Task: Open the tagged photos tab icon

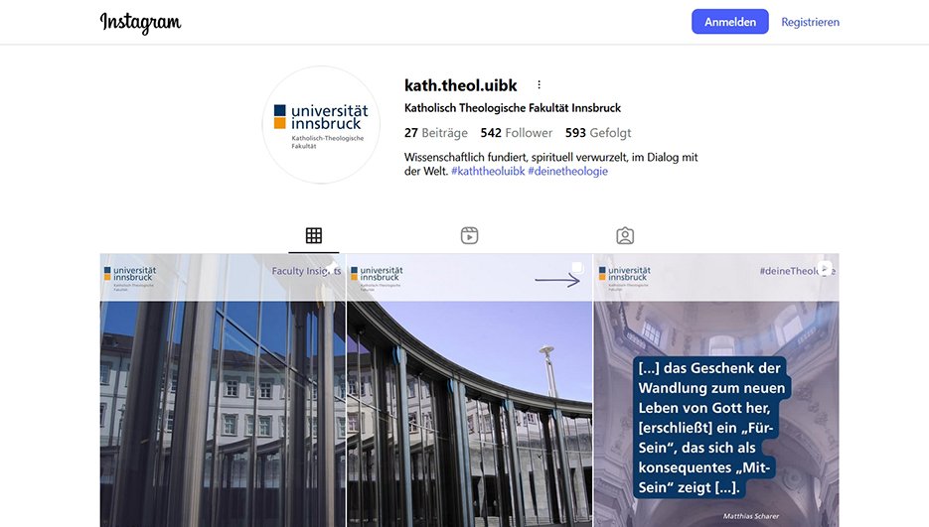Action: click(x=625, y=235)
